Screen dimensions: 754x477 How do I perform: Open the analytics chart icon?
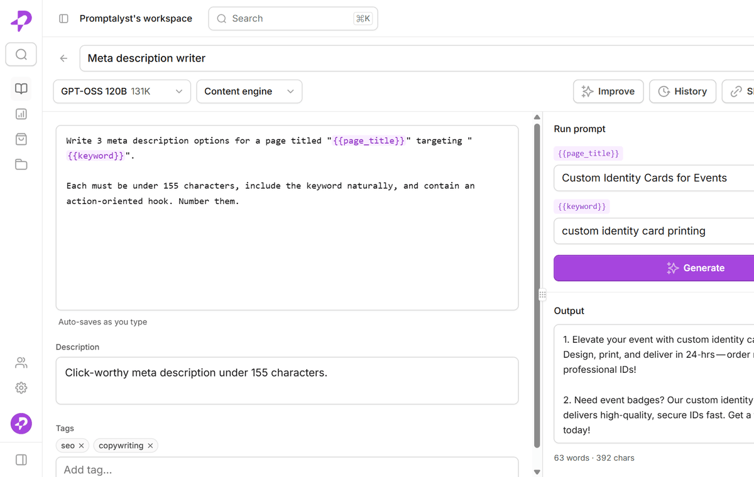[x=21, y=114]
